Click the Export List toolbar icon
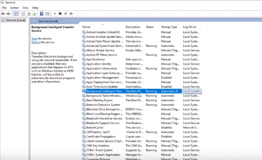Viewport: 262px width, 160px height. (x=34, y=14)
